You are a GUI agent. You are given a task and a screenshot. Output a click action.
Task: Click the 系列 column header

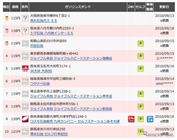25,7
